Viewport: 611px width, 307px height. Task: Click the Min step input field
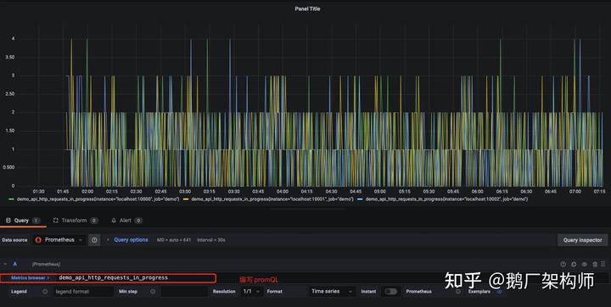pyautogui.click(x=183, y=292)
